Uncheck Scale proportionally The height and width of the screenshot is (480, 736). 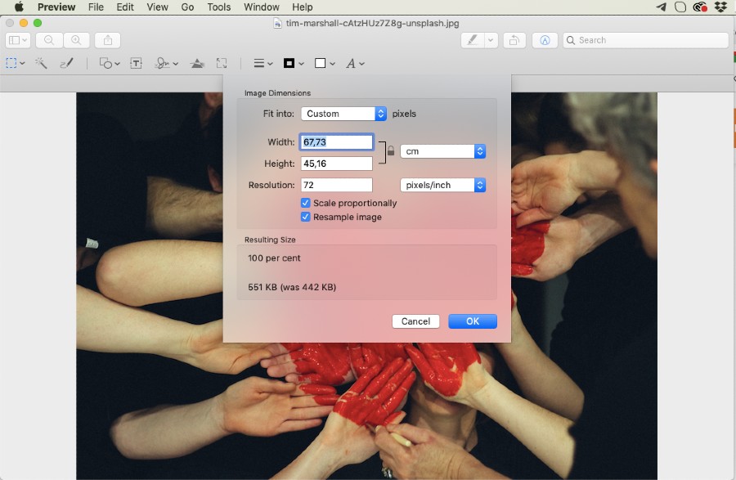coord(306,203)
